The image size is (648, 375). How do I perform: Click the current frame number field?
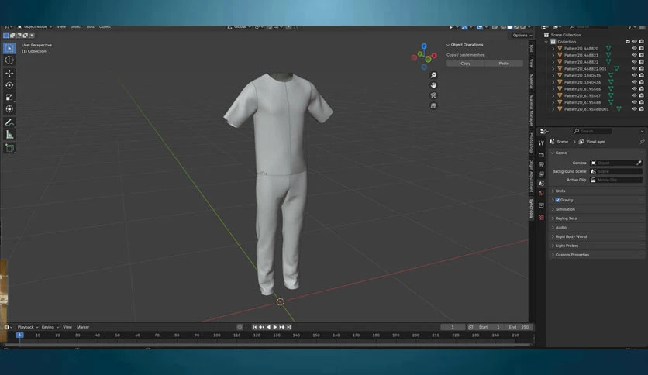(x=453, y=327)
